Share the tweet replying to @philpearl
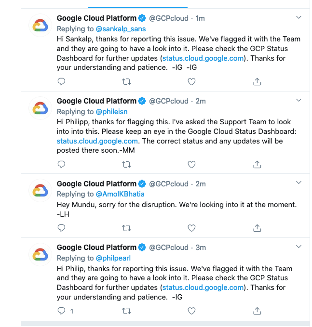This screenshot has width=312, height=327. [x=257, y=311]
